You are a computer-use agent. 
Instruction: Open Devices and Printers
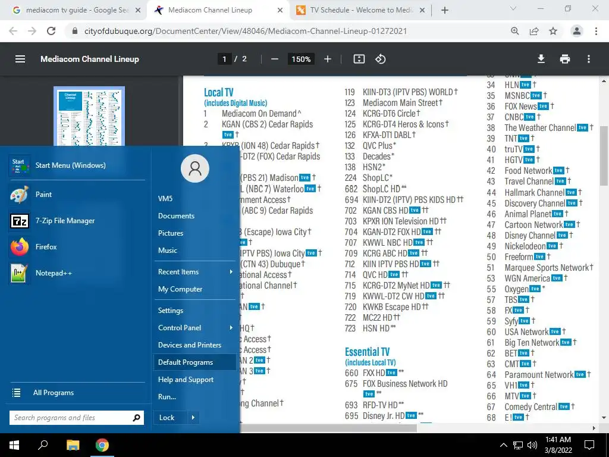point(190,345)
